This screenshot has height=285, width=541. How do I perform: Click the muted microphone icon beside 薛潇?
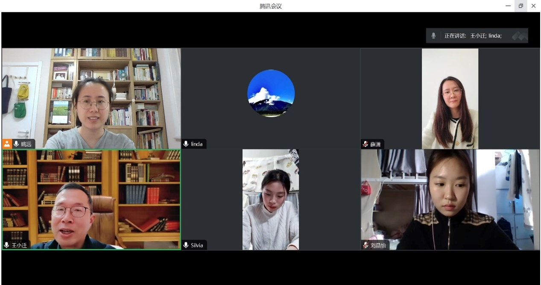point(365,144)
